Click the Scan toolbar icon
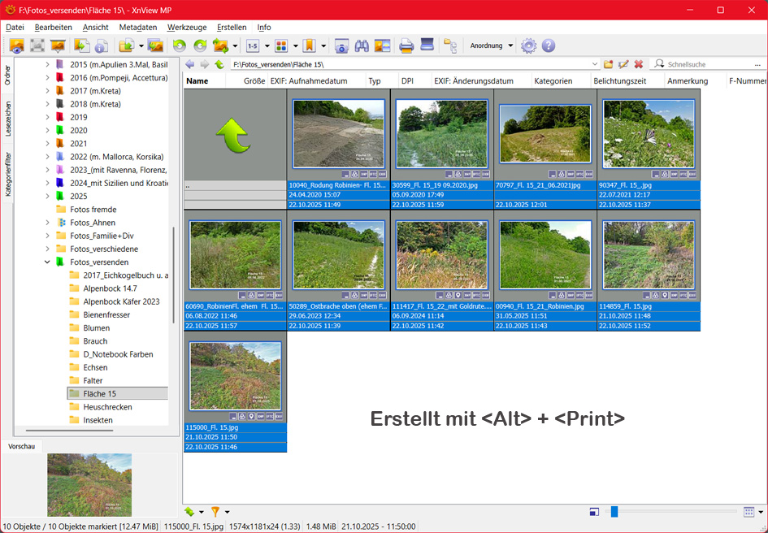Viewport: 768px width, 533px height. pyautogui.click(x=427, y=45)
